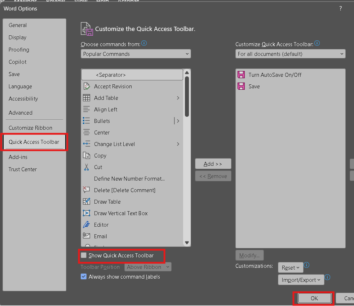
Task: Open the Import/Export dropdown
Action: [301, 280]
